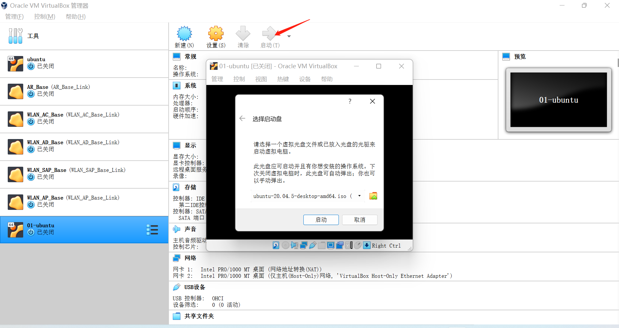
Task: Open 帮助 menu in 01-ubuntu VM window
Action: point(327,79)
